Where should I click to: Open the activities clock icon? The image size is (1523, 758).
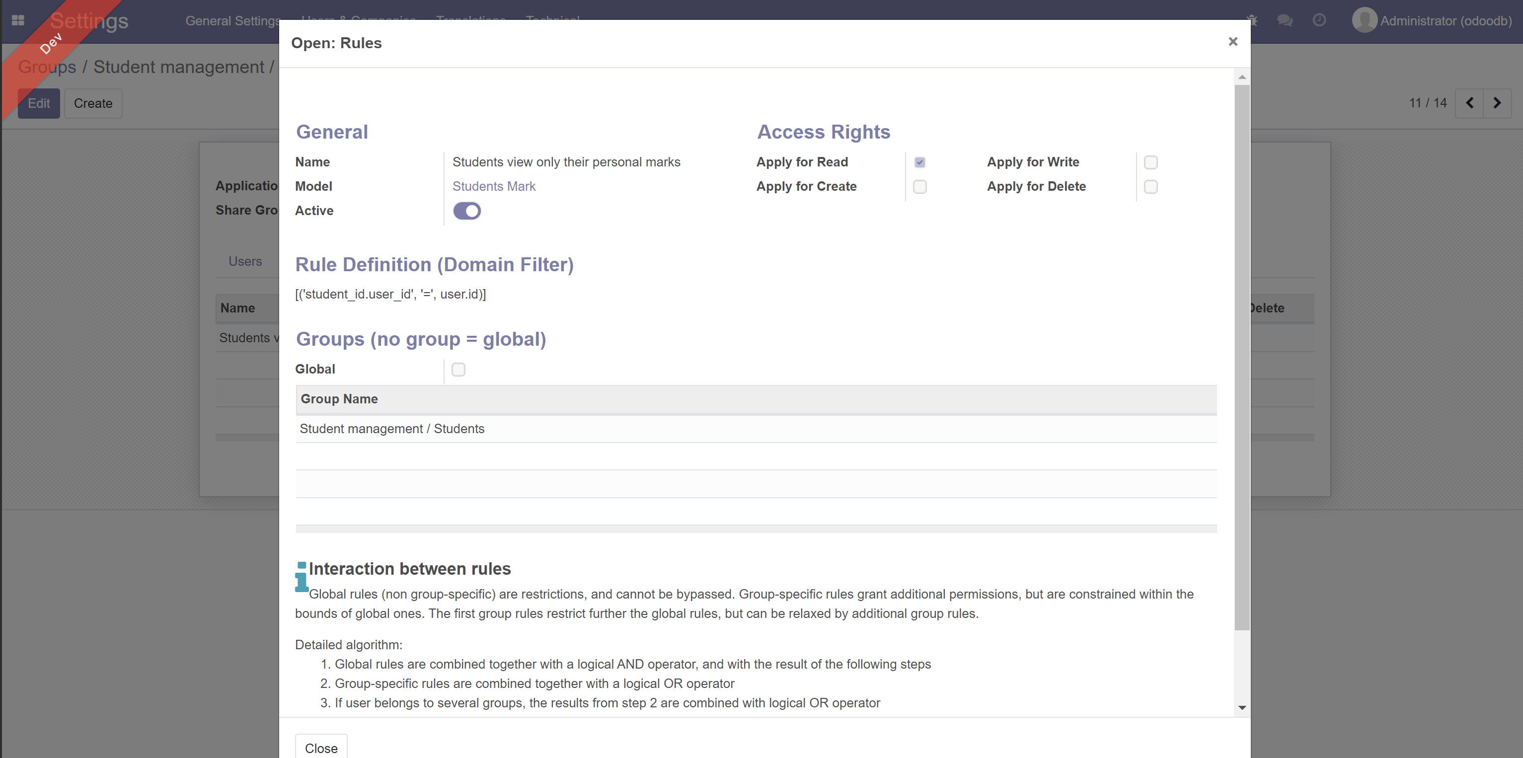[x=1319, y=20]
